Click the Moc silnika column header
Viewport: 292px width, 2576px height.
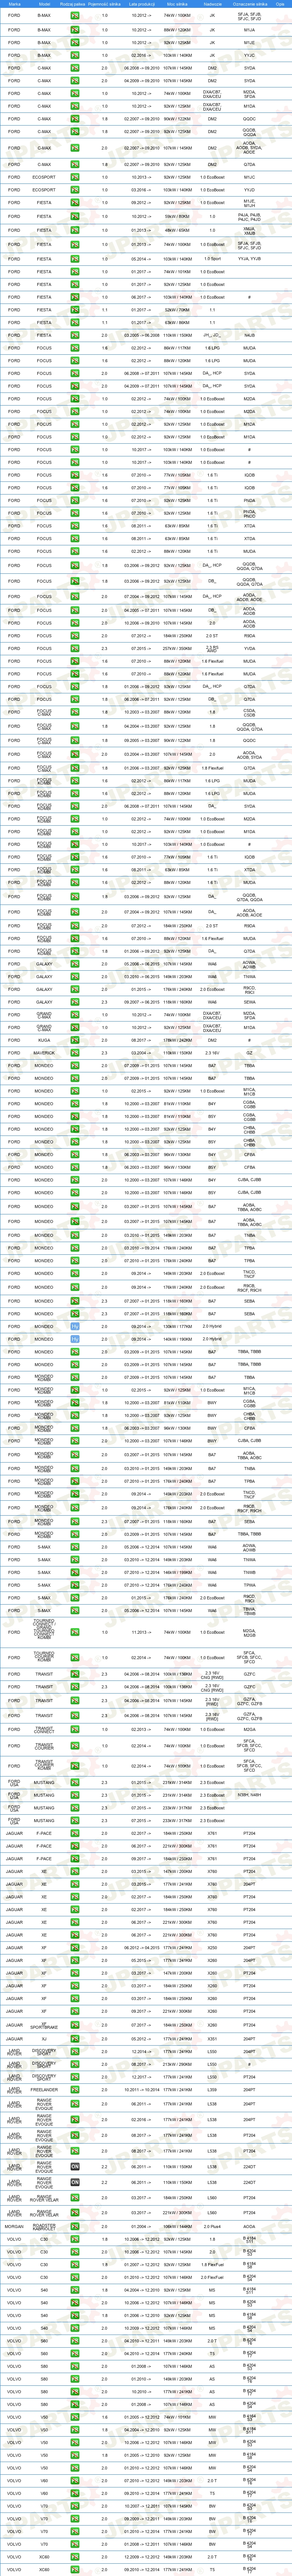(177, 4)
